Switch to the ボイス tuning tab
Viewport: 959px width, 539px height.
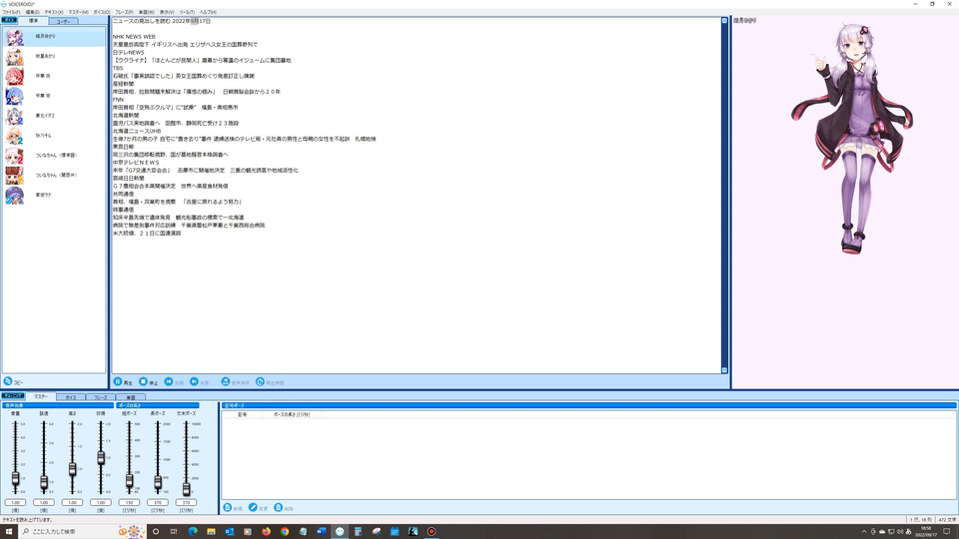point(71,397)
